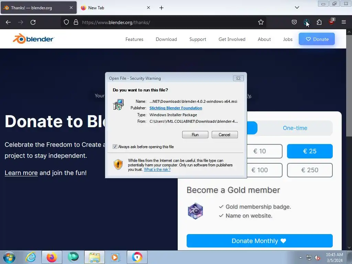The width and height of the screenshot is (352, 264).
Task: Click Run in the security warning
Action: pos(195,135)
